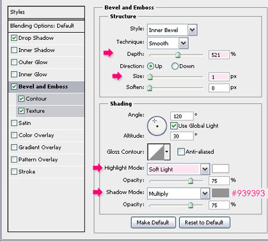
Task: Enable the Stroke checkbox
Action: click(x=14, y=172)
